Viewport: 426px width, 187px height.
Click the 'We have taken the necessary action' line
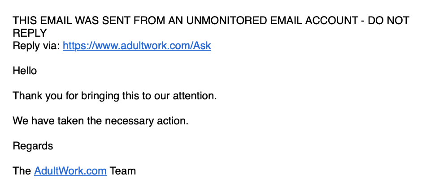[x=100, y=121]
